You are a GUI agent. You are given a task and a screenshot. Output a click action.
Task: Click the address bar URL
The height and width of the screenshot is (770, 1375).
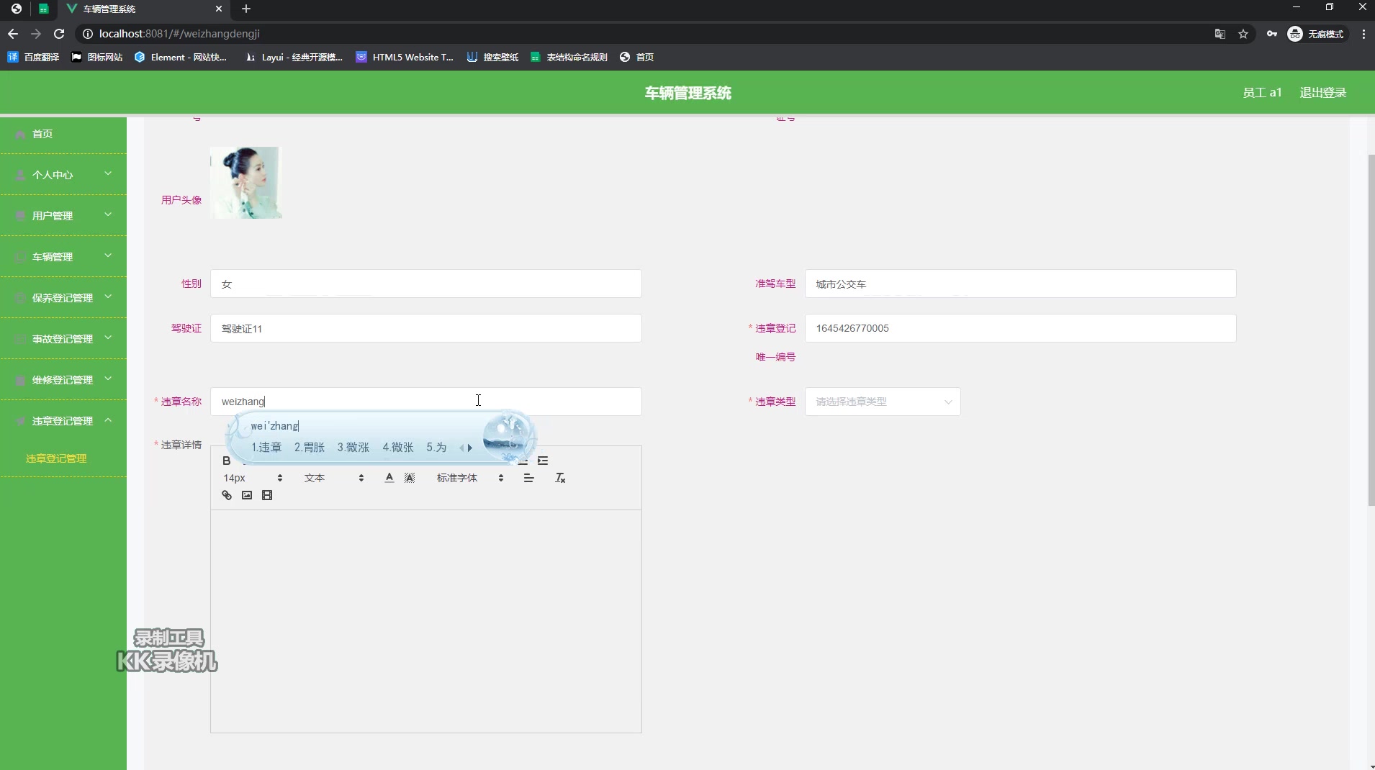(x=179, y=34)
